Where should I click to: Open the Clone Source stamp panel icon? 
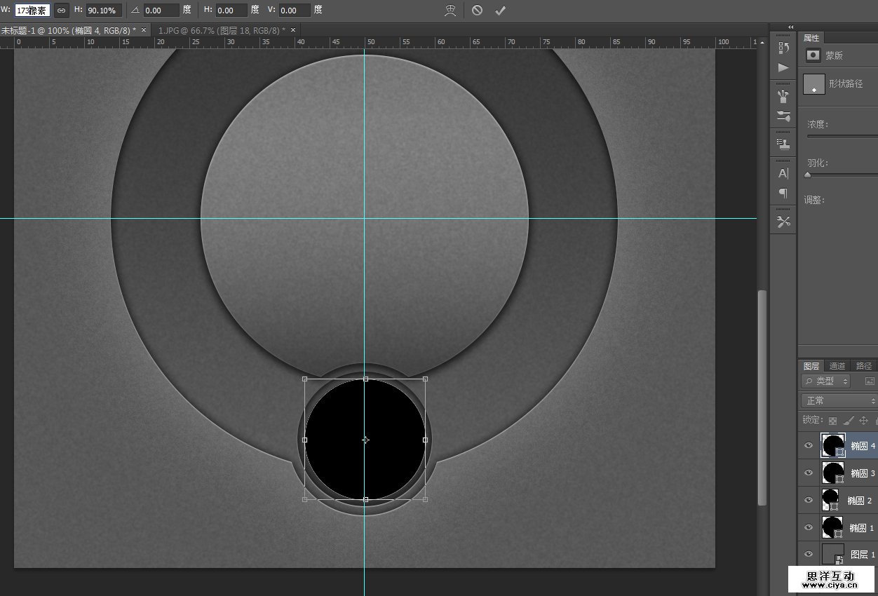[783, 144]
